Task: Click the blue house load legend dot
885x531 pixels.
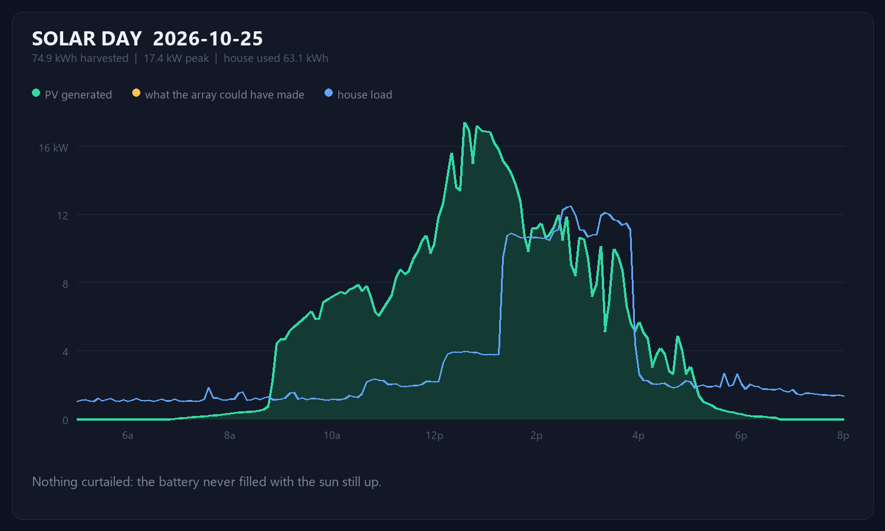Action: coord(329,93)
